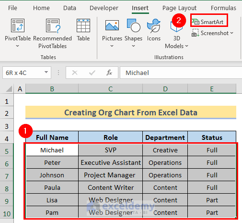The width and height of the screenshot is (242, 223).
Task: Confirm the entry with the formula bar checkmark
Action: tap(92, 73)
